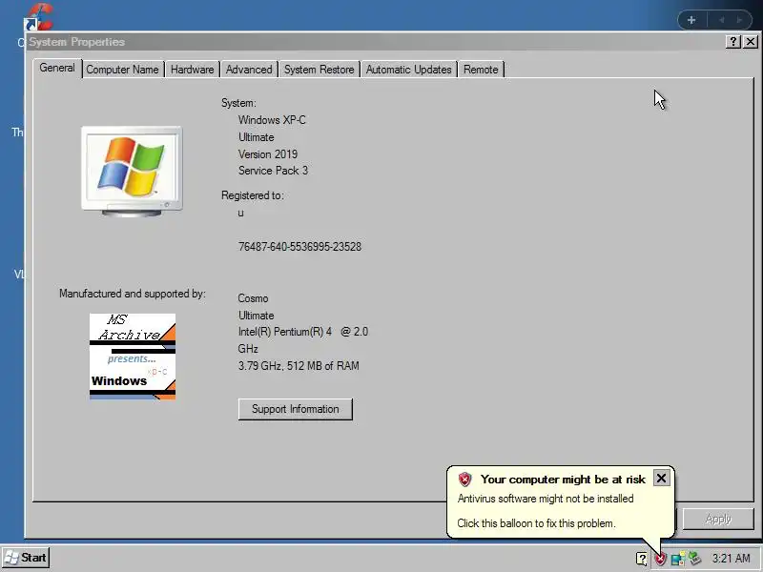Image resolution: width=763 pixels, height=572 pixels.
Task: Click 'Antivirus software might not be installed' text
Action: [546, 499]
